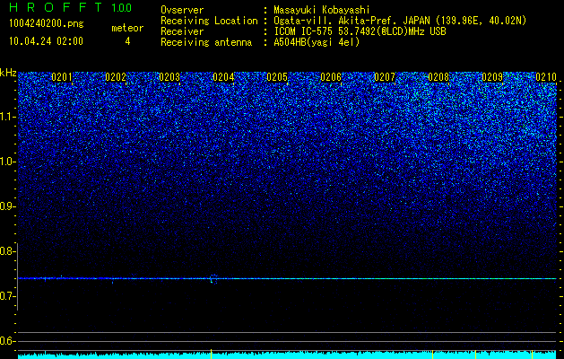This screenshot has width=564, height=359.
Task: Click the kHz axis unit label
Action: pyautogui.click(x=8, y=73)
